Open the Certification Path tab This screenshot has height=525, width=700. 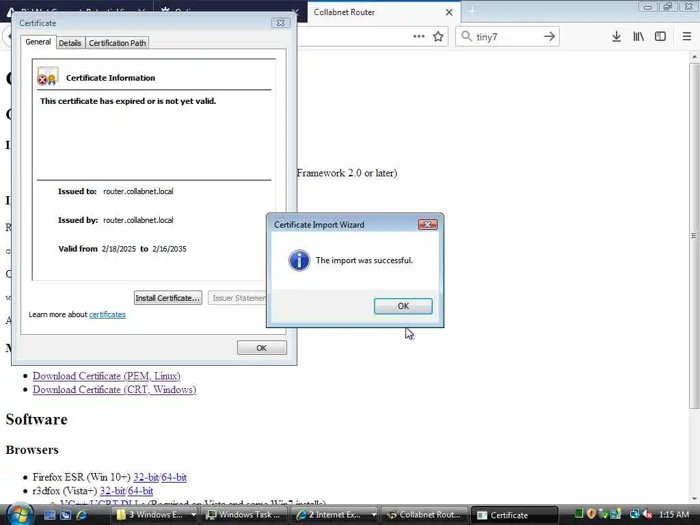[118, 43]
